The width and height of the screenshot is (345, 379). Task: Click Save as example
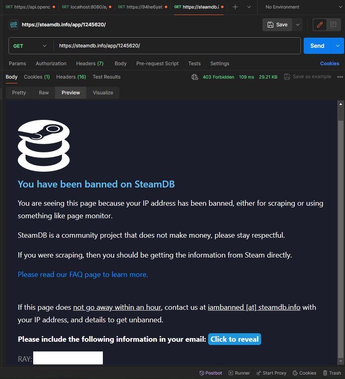click(307, 77)
